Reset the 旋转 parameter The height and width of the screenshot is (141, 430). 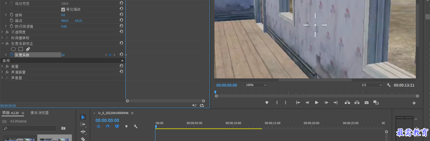[121, 14]
